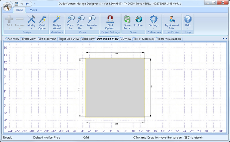The height and width of the screenshot is (142, 230).
Task: Click the gray garage floor area
Action: [115, 88]
